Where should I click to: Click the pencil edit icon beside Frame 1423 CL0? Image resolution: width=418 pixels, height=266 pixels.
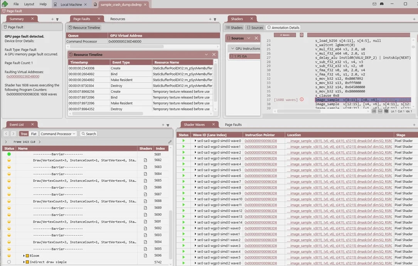pyautogui.click(x=170, y=142)
